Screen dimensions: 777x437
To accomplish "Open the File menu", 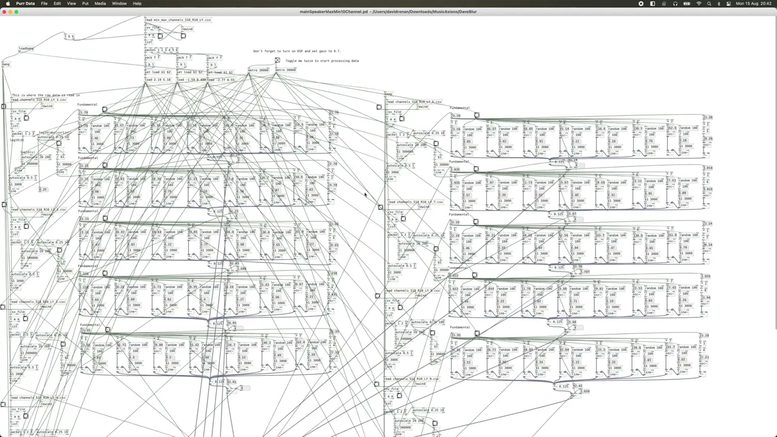I will click(44, 4).
